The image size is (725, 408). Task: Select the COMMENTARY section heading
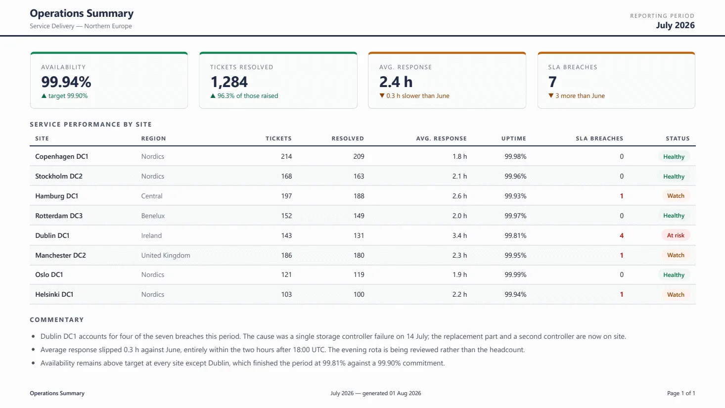57,320
